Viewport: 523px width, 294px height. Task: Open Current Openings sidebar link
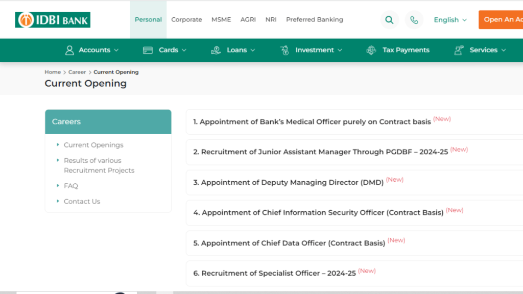93,145
